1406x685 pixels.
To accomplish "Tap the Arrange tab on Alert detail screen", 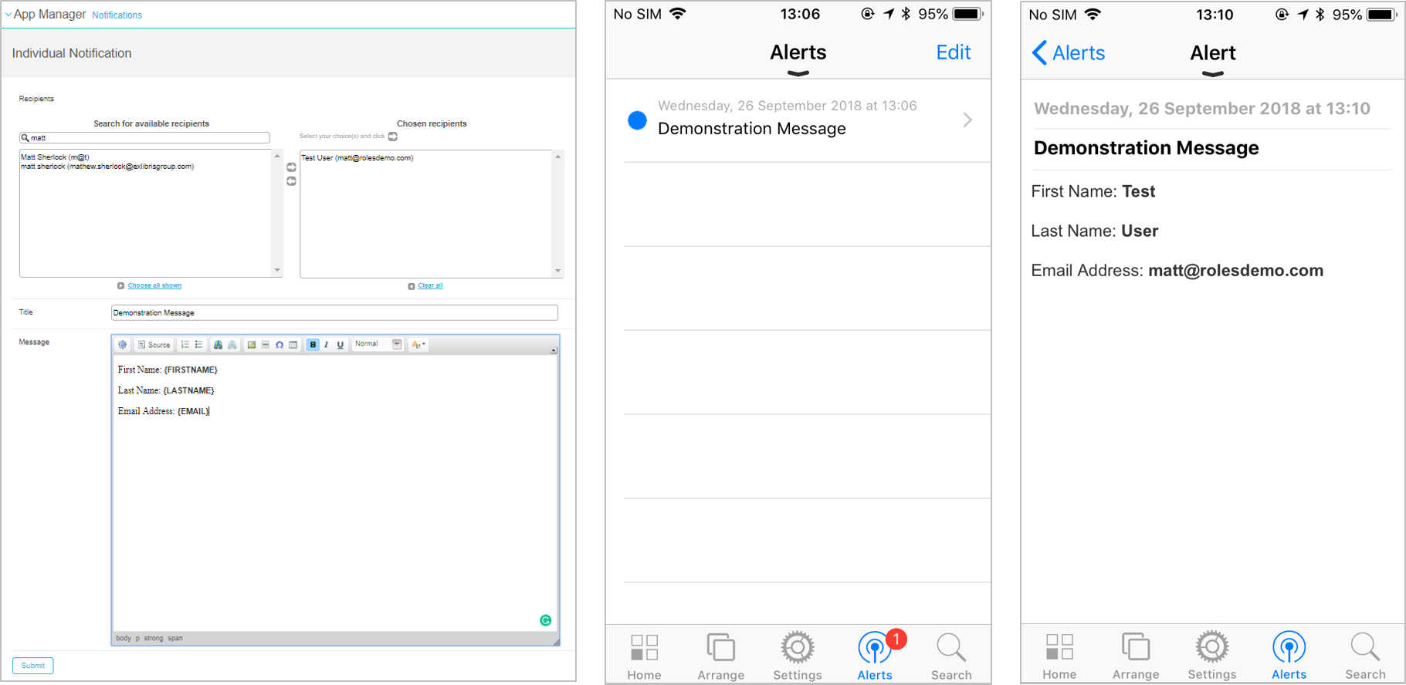I will [x=1136, y=657].
